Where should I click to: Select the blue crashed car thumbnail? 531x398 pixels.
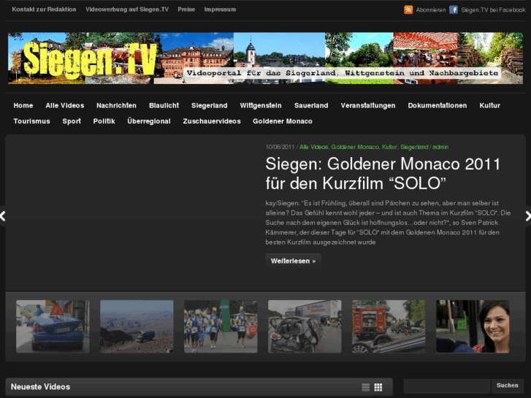53,326
